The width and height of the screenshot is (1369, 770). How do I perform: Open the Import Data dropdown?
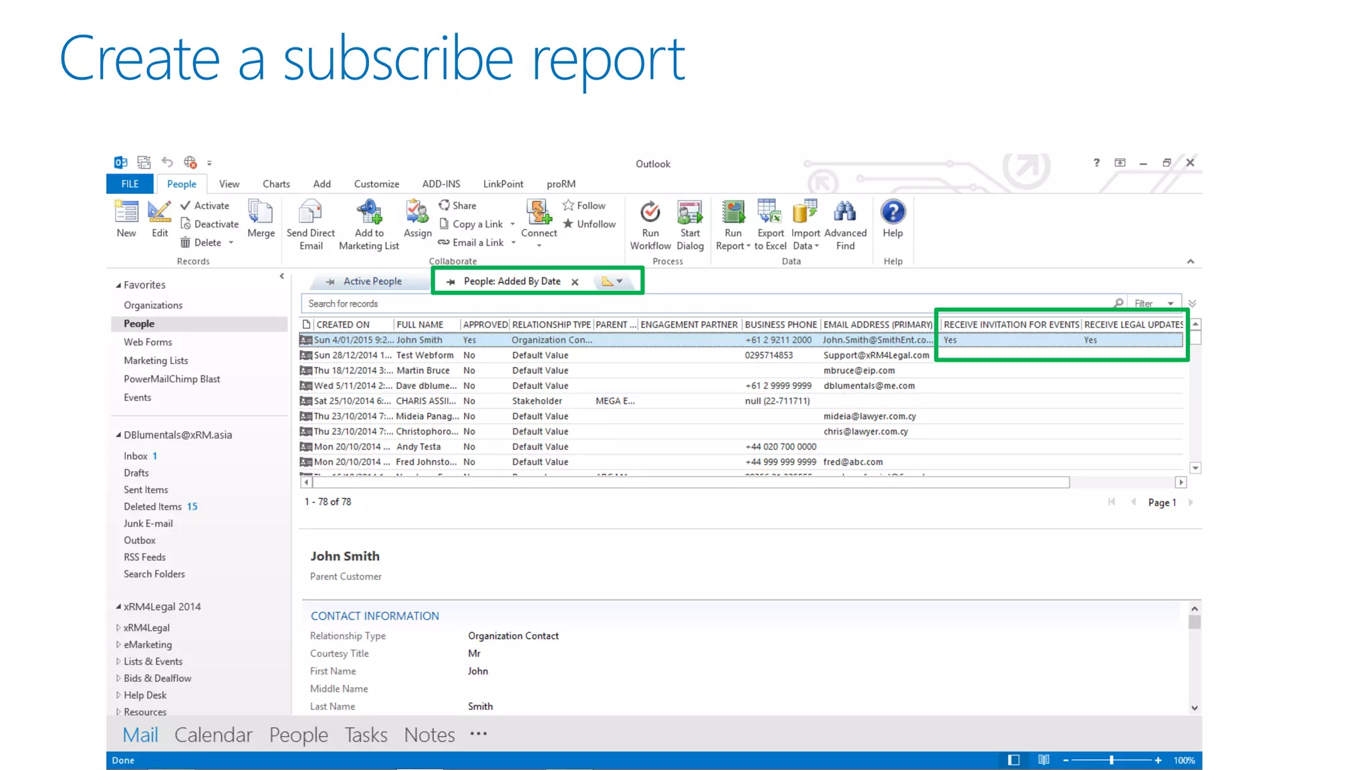[x=816, y=246]
